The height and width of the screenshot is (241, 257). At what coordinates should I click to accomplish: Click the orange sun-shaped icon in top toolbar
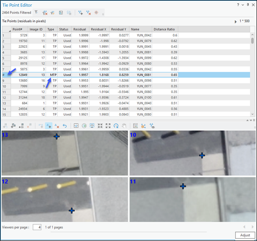coord(96,12)
